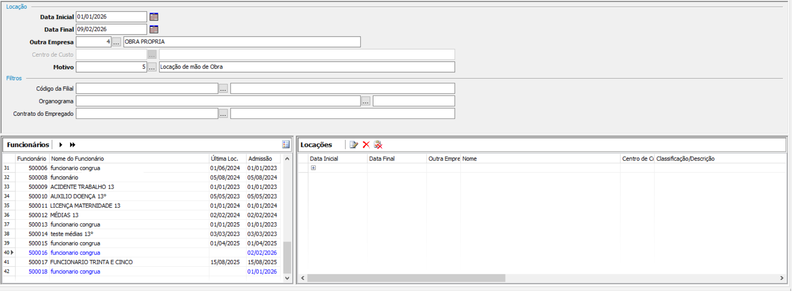Screen dimensions: 792x291
Task: Click the red X delete icon in Locações
Action: click(x=366, y=145)
